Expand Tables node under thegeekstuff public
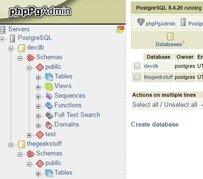Viewport: 203px width, 179px height. [x=38, y=174]
